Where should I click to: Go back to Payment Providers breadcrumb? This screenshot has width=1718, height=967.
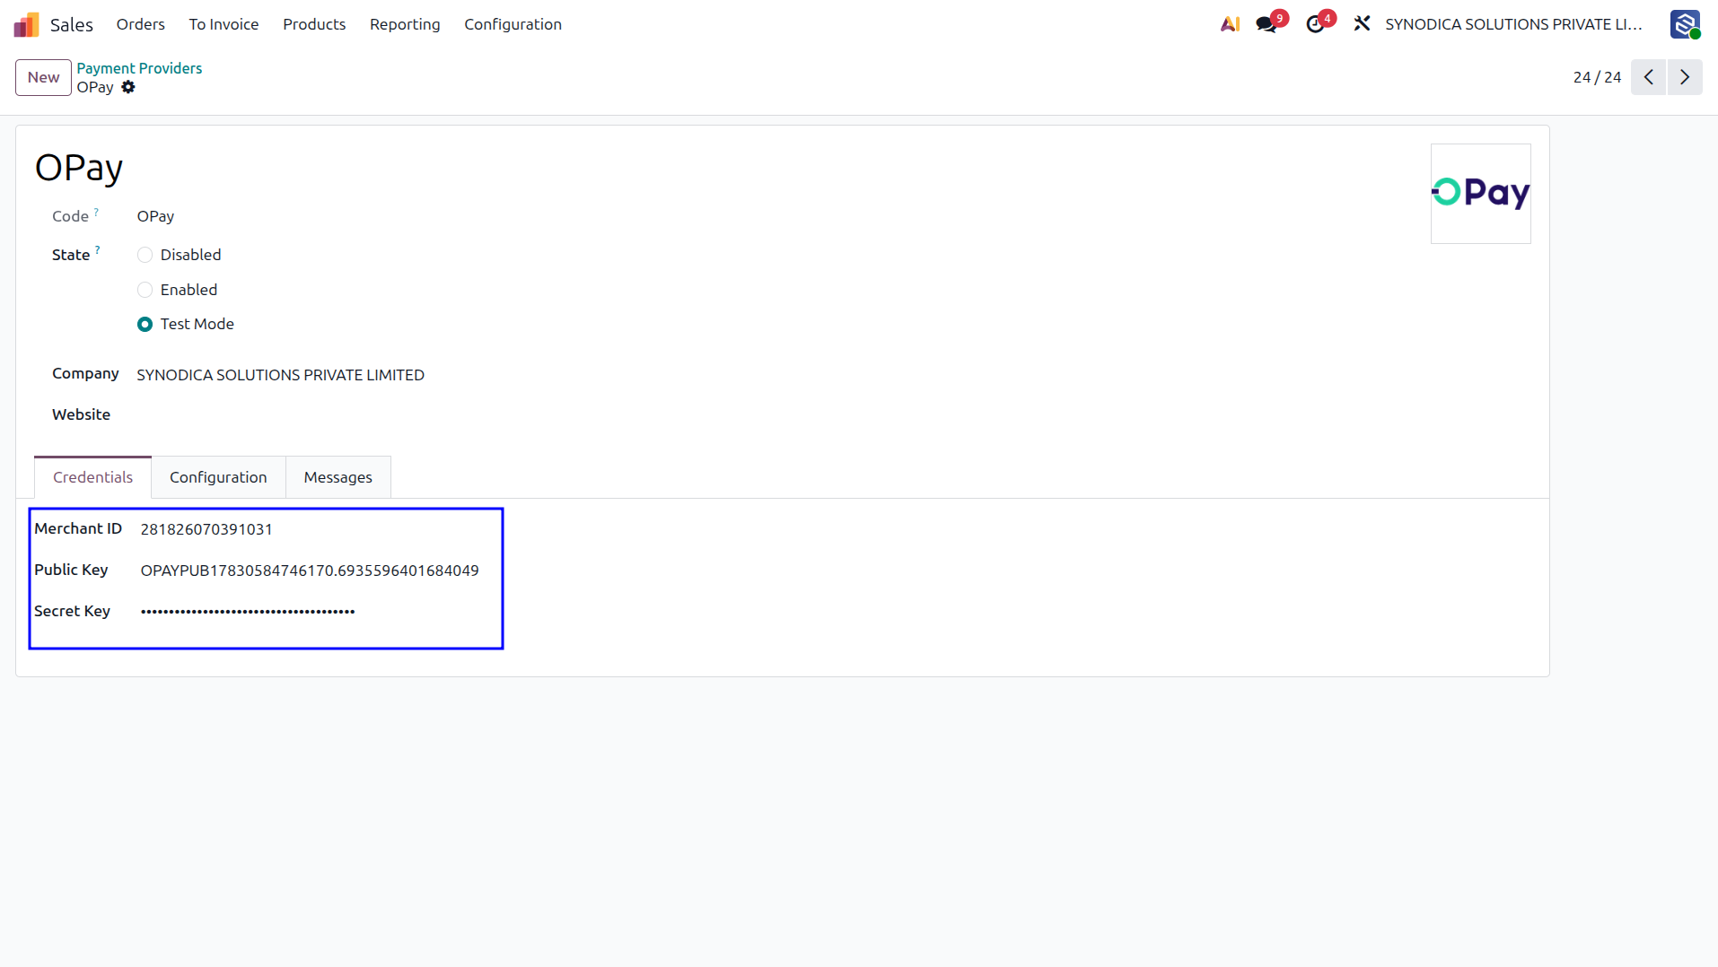(x=139, y=68)
